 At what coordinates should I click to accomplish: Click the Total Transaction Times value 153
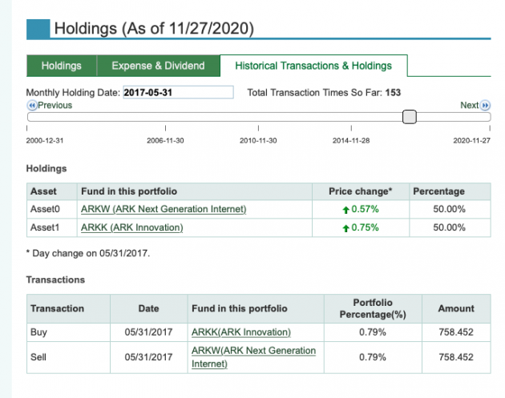coord(393,93)
